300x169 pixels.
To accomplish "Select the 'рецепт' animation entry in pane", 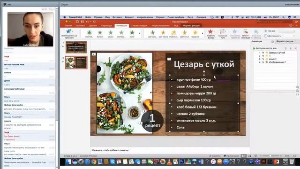I will [x=272, y=59].
